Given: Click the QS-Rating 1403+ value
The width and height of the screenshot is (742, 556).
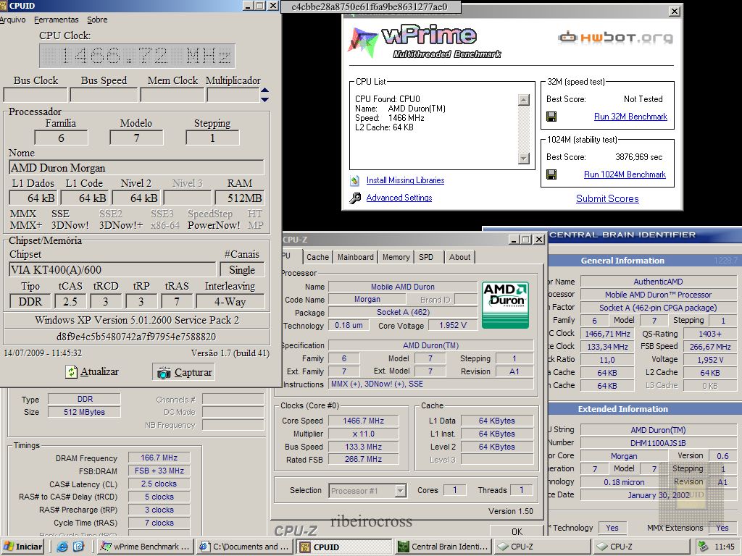Looking at the screenshot, I should click(710, 333).
